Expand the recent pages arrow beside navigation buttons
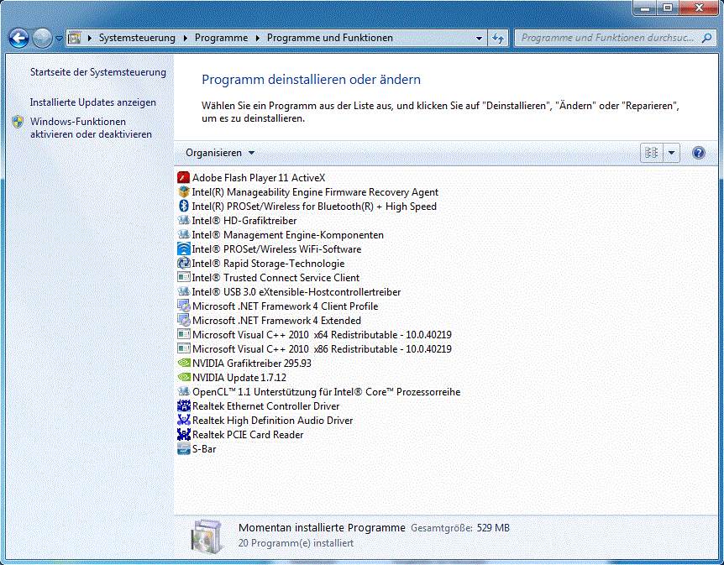 click(x=59, y=38)
